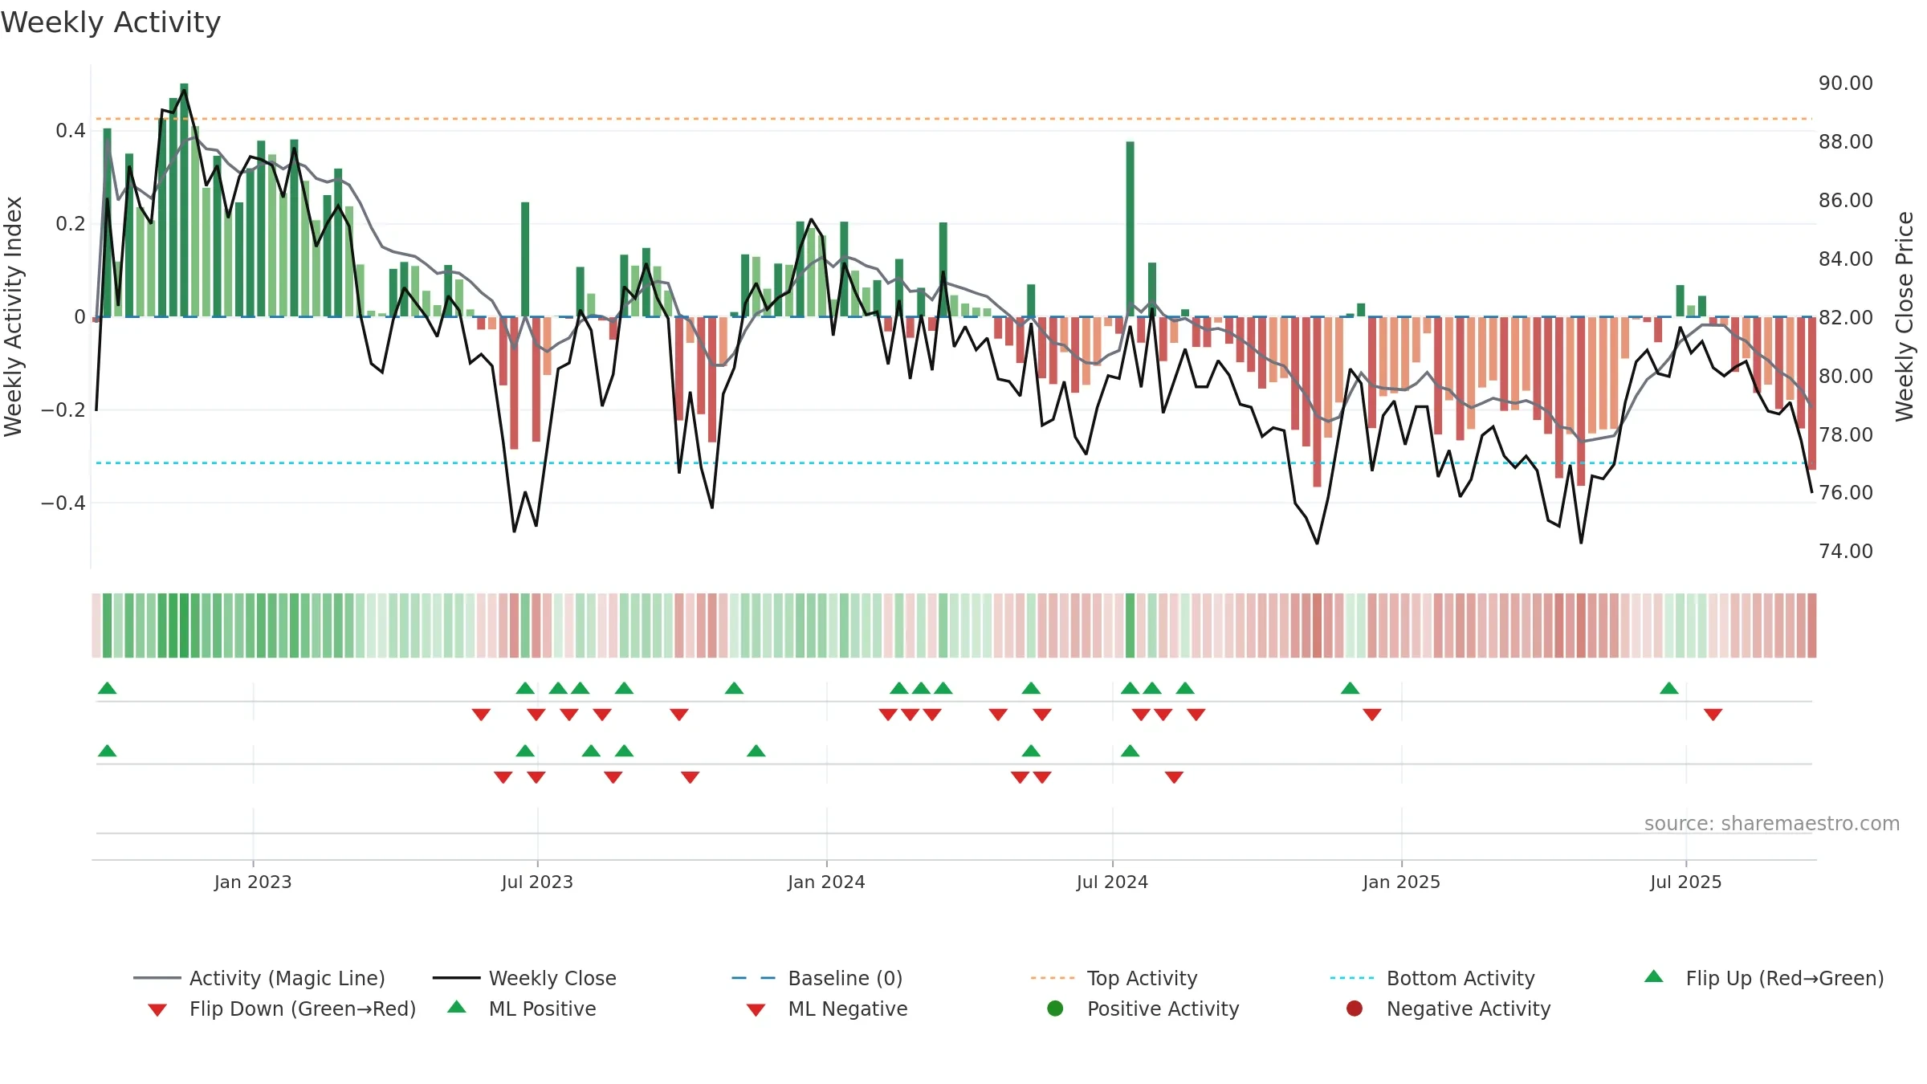Toggle ML Positive legend entry
Screen dimensions: 1927x1084
click(x=522, y=1009)
